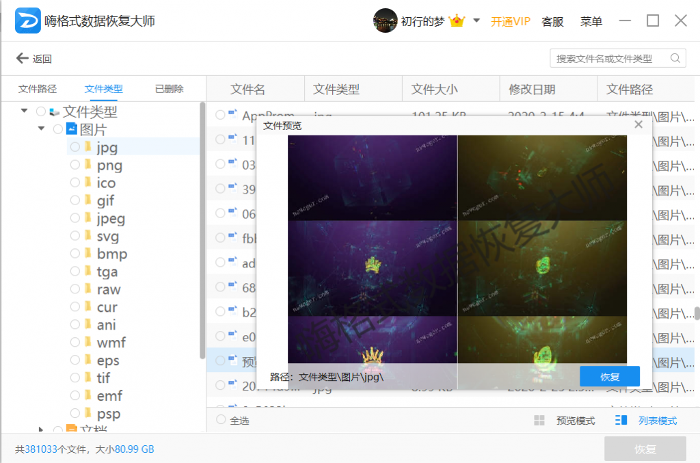Click the bottom-right 恢复 button
Image resolution: width=700 pixels, height=463 pixels.
tap(645, 449)
